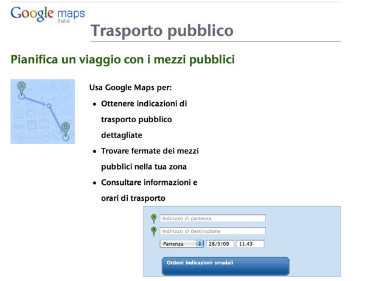Click the Google Maps Italia logo
Screen dimensions: 365x281
pyautogui.click(x=47, y=15)
